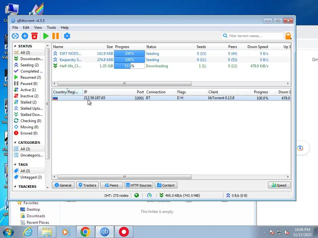The image size is (318, 238).
Task: Select the Stalled Uploading status filter
Action: pyautogui.click(x=29, y=108)
